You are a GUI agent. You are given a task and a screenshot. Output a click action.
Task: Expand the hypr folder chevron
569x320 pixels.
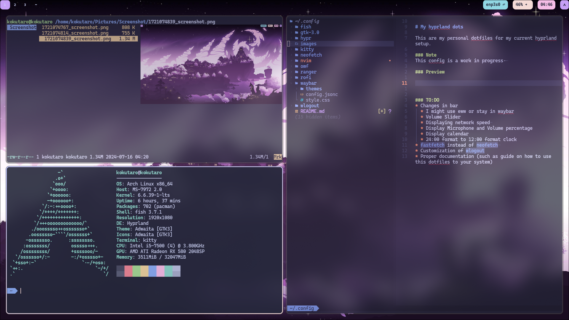[292, 38]
